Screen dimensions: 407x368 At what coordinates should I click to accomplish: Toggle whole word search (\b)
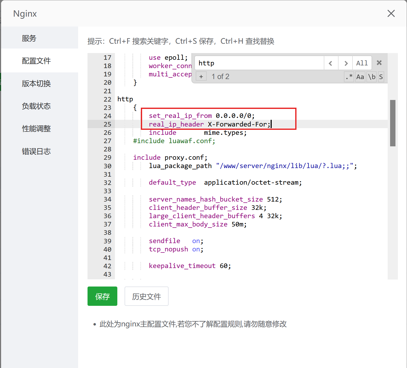pyautogui.click(x=372, y=77)
